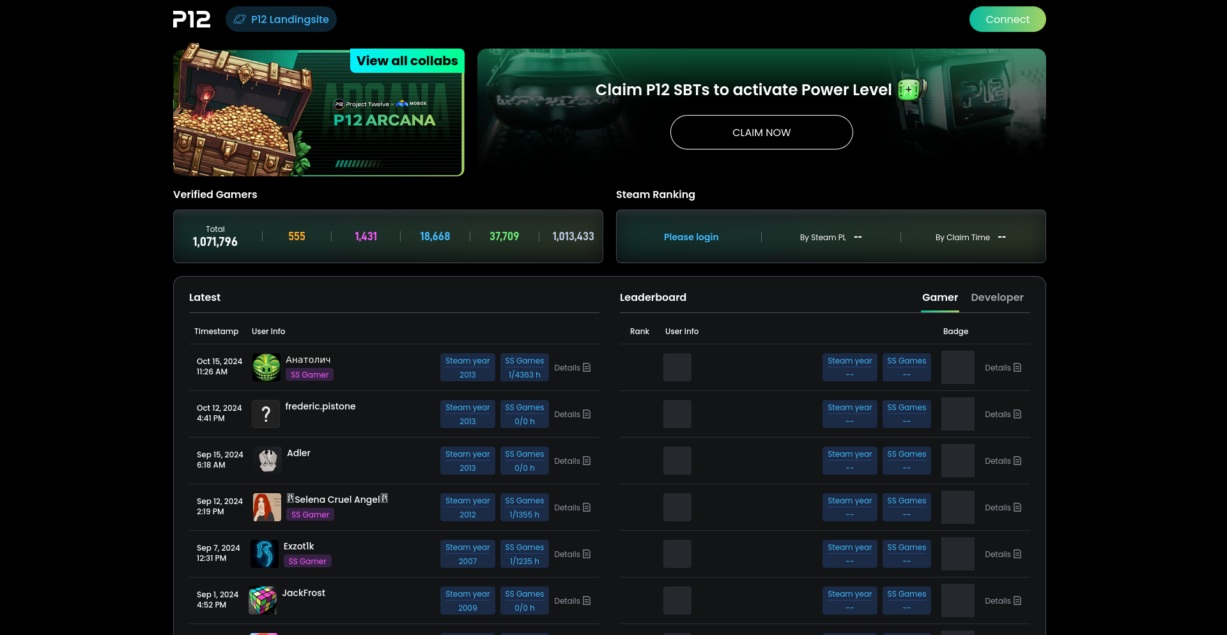Click Selena Cruel Angel avatar

pos(267,507)
